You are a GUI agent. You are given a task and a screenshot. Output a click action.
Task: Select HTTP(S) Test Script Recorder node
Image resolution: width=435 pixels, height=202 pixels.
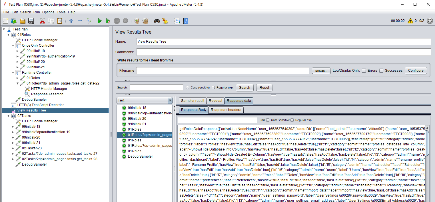tap(37, 105)
